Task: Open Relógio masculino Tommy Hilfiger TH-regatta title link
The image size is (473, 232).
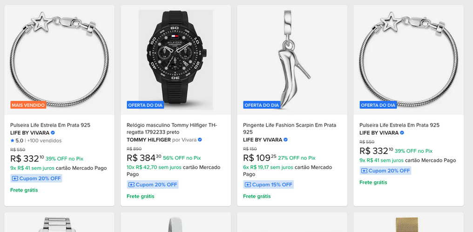Action: click(172, 129)
